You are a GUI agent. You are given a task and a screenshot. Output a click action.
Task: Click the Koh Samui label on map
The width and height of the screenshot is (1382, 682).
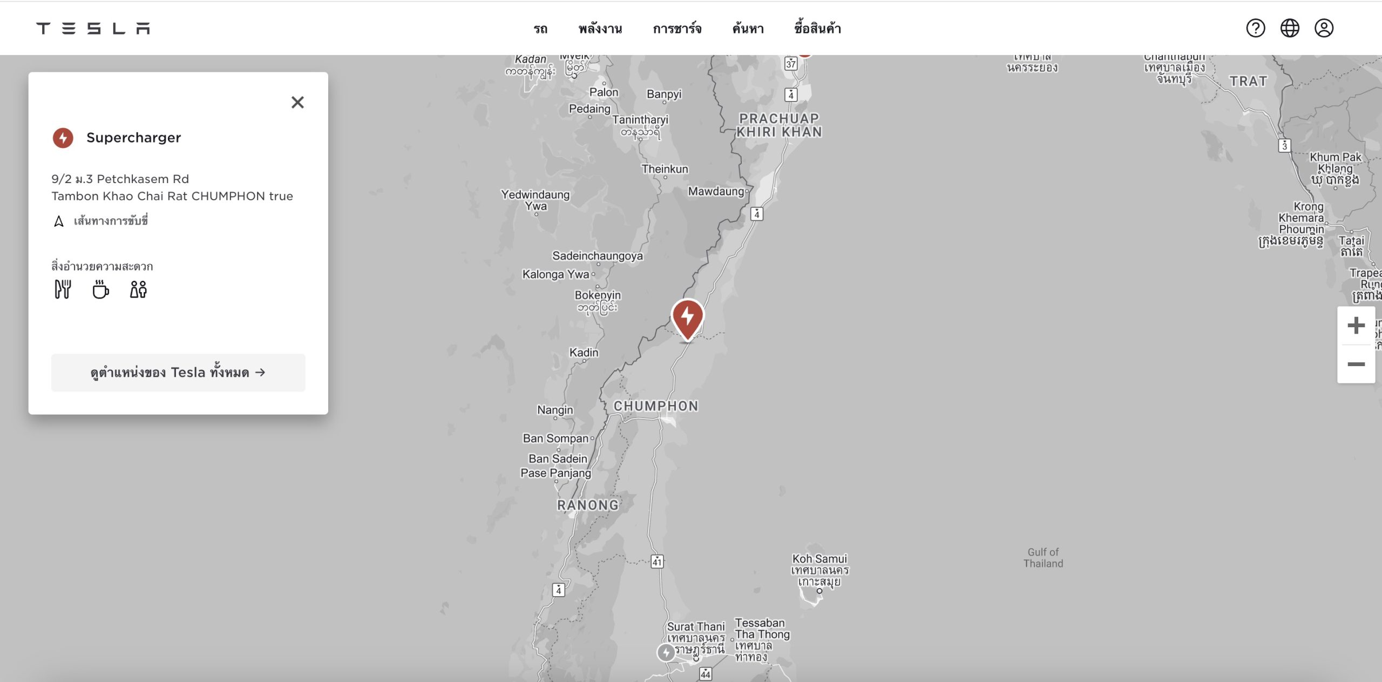click(x=819, y=559)
